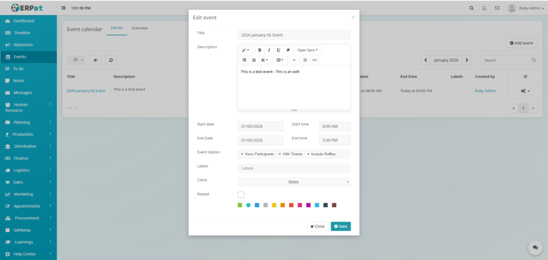Remove the With Tickets option tag
The height and width of the screenshot is (260, 548).
(279, 154)
